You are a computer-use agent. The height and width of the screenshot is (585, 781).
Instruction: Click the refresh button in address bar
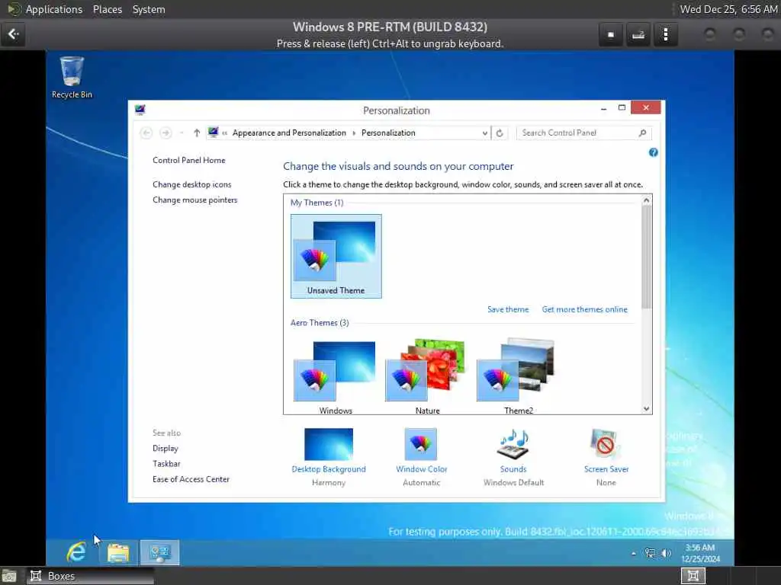click(x=500, y=133)
